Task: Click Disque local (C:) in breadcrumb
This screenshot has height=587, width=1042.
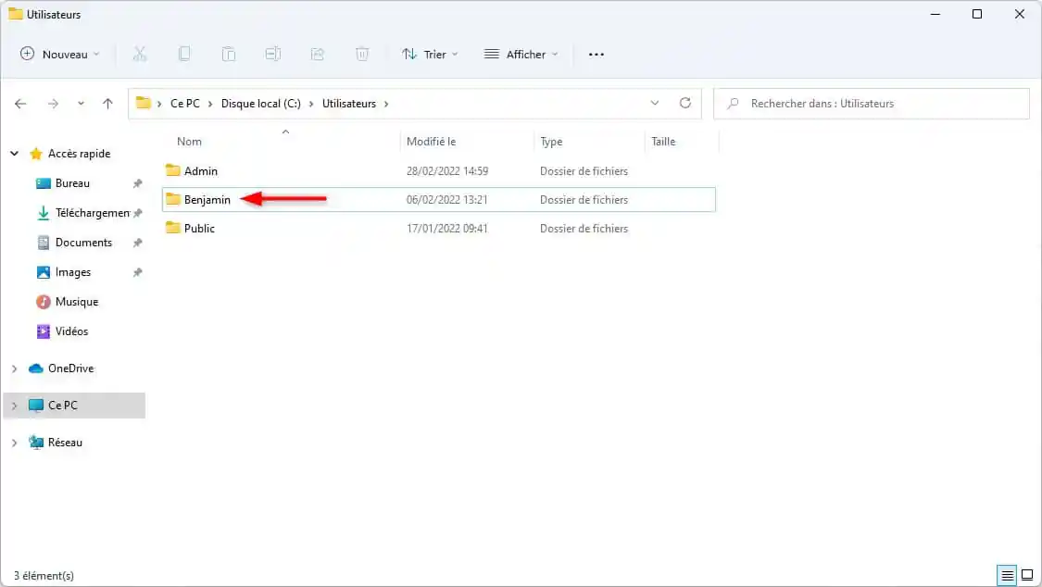Action: click(260, 104)
